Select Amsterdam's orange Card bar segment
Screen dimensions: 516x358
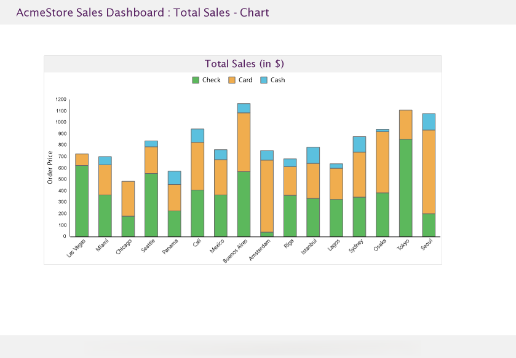point(267,195)
